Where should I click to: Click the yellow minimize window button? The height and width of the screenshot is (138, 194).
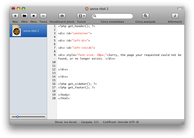pos(18,9)
